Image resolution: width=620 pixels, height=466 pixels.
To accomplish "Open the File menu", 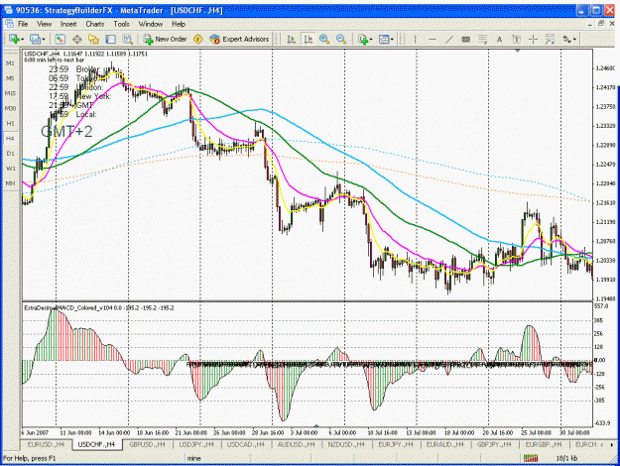I will tap(23, 24).
